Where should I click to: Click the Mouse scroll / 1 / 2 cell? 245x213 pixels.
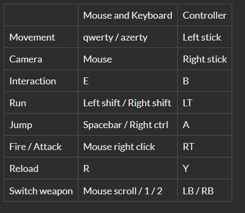pyautogui.click(x=128, y=191)
